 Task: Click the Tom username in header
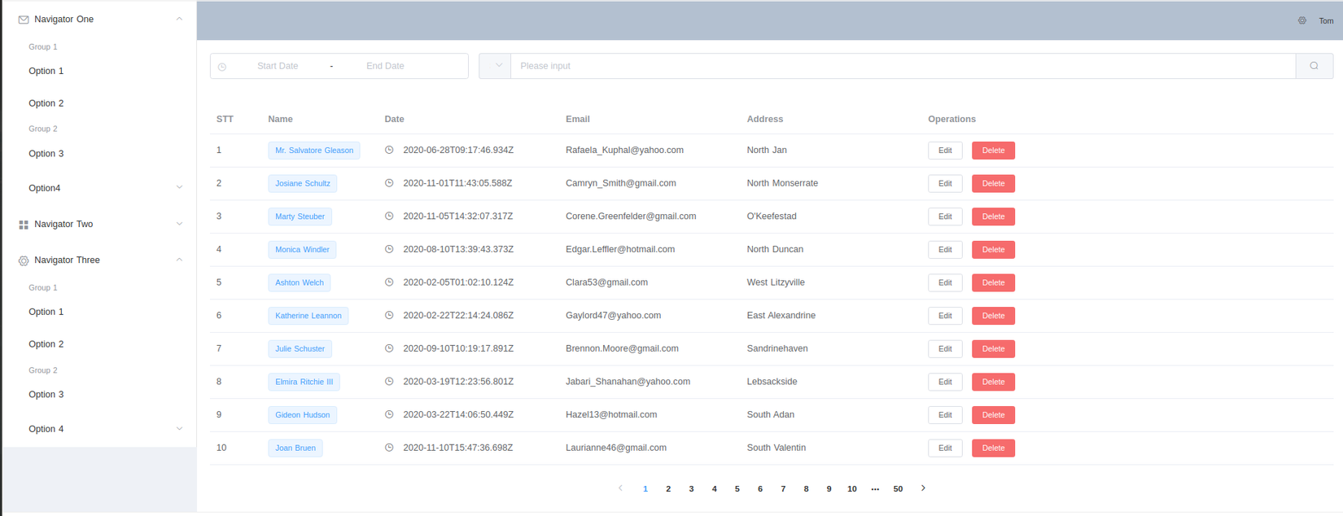pos(1326,21)
